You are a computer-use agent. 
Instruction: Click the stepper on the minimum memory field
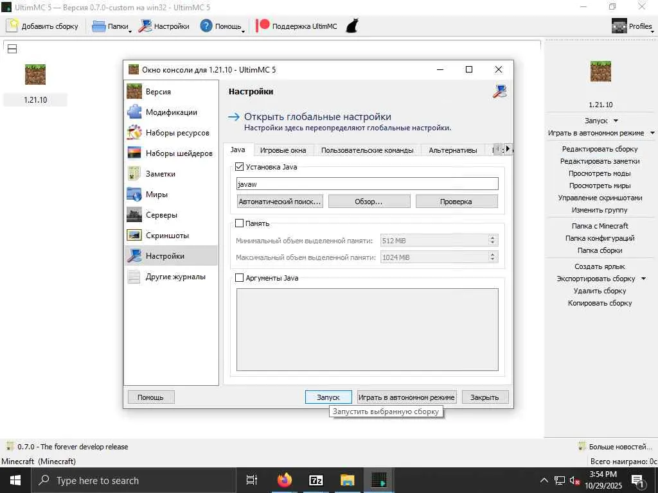[x=492, y=240]
